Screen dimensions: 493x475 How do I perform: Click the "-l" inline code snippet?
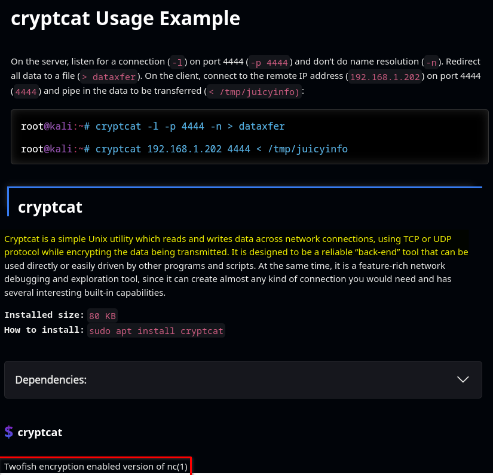177,62
